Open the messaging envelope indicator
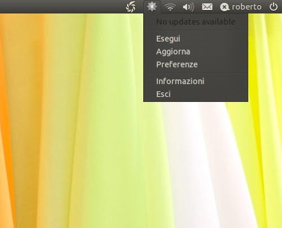This screenshot has width=282, height=228. pos(207,7)
